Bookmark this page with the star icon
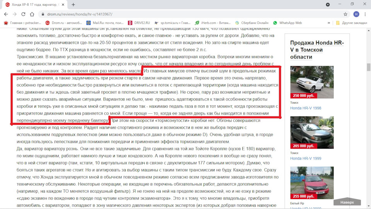This screenshot has height=209, width=371. click(x=345, y=14)
